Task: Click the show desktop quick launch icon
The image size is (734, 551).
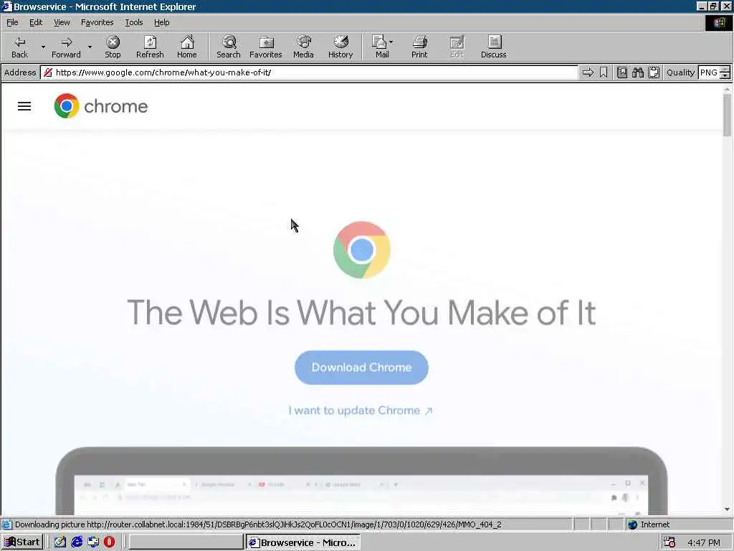Action: [x=93, y=542]
